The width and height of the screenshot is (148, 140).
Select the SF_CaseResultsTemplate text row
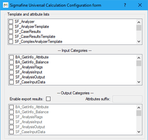click(35, 36)
